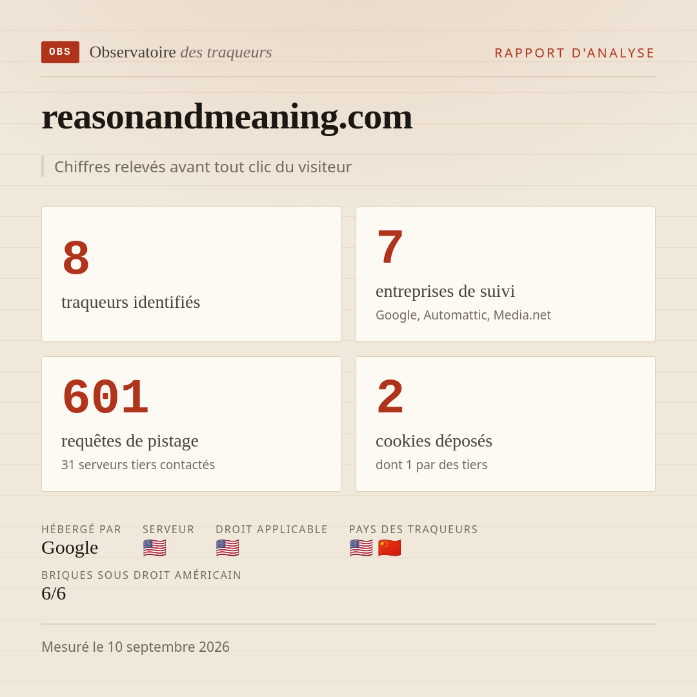Image resolution: width=697 pixels, height=697 pixels.
Task: Click the number 7 in companies card
Action: click(x=390, y=247)
